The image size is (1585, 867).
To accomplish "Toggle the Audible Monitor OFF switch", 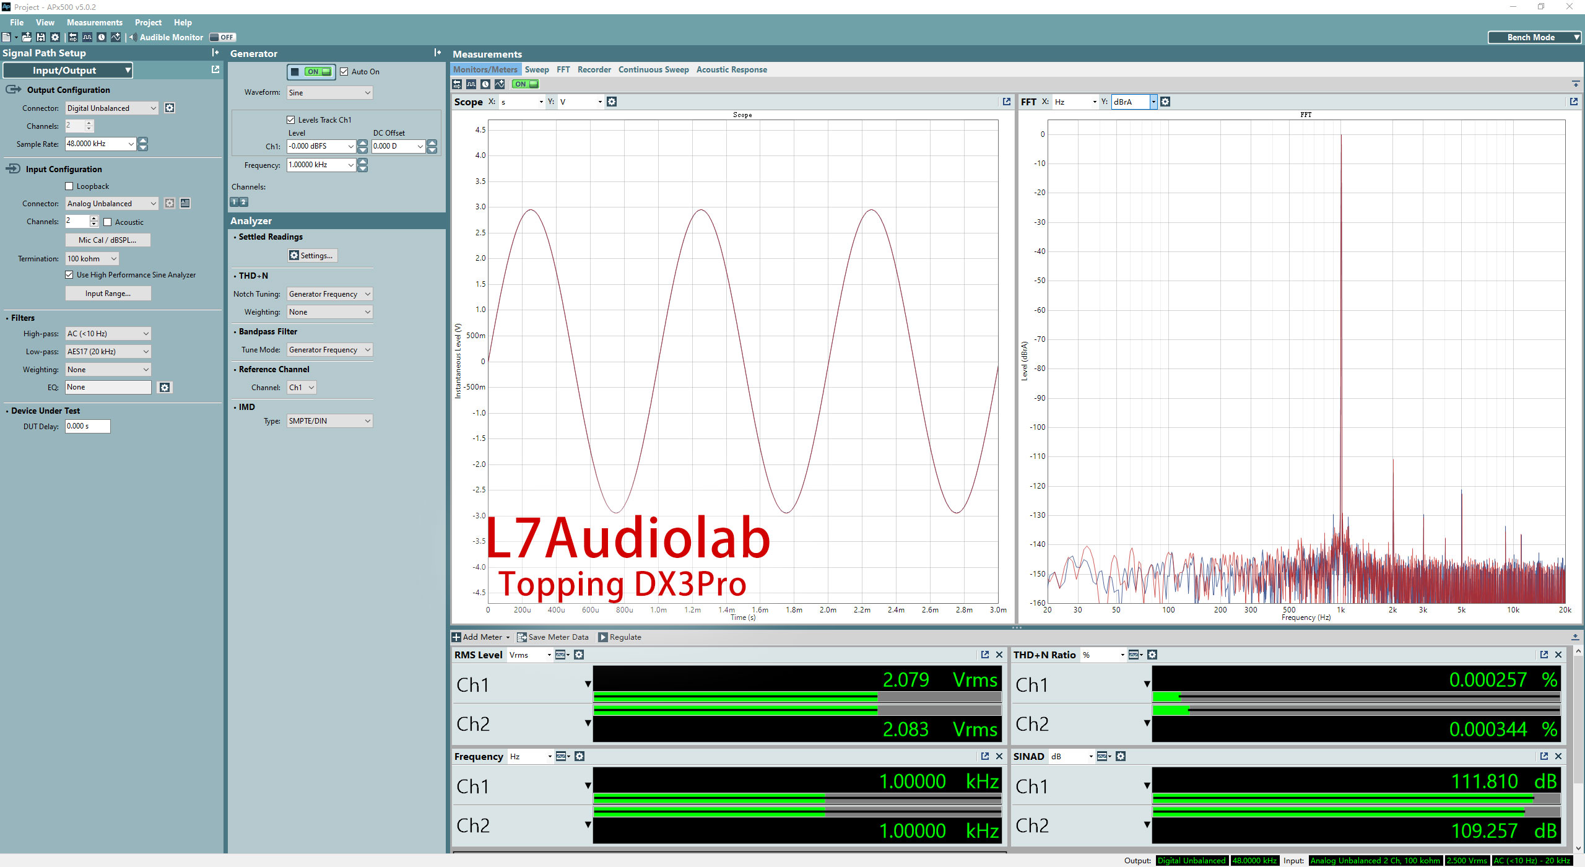I will tap(223, 37).
